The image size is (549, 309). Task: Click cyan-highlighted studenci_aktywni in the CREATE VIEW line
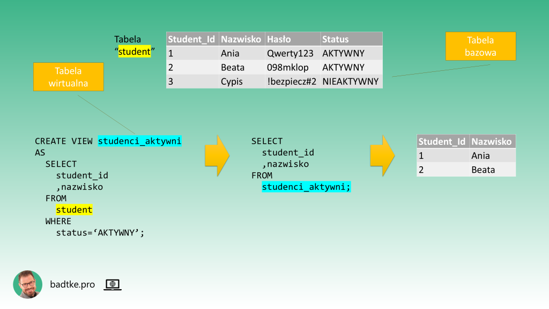pyautogui.click(x=140, y=141)
